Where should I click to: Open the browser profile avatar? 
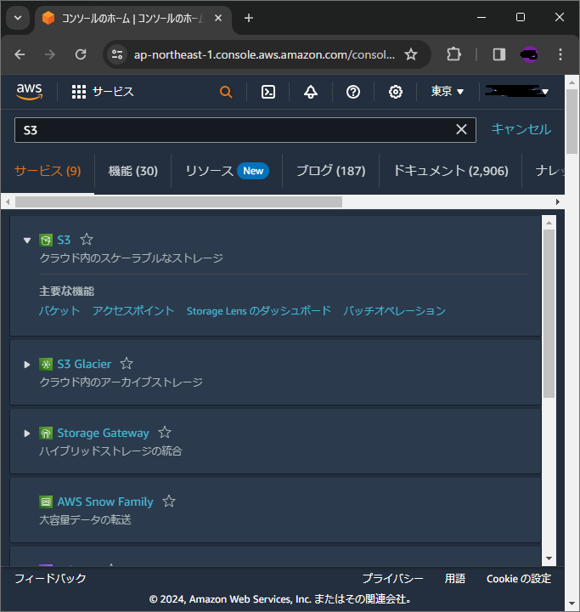tap(529, 54)
